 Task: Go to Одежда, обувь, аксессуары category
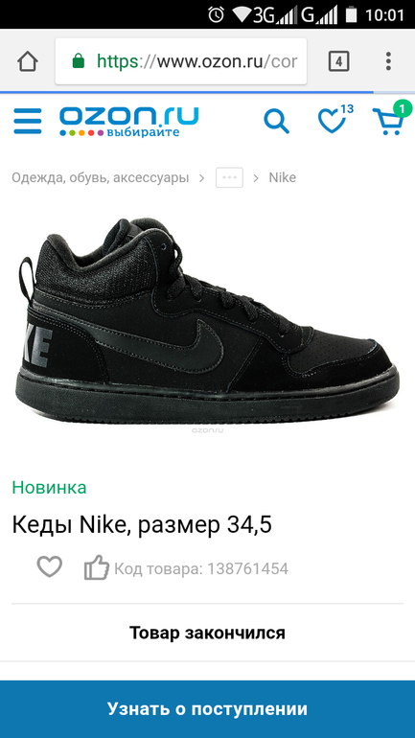101,178
